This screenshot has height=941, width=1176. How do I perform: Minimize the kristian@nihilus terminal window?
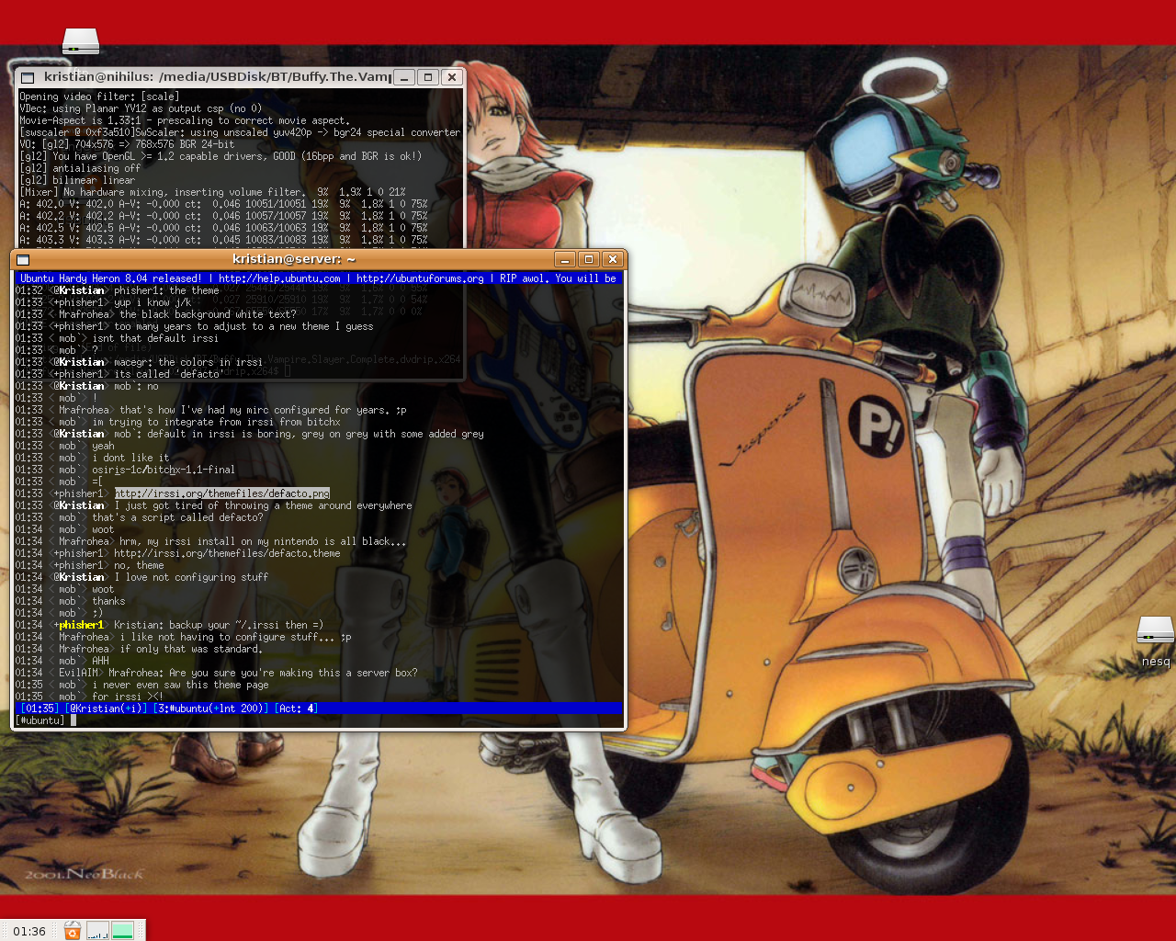point(404,77)
